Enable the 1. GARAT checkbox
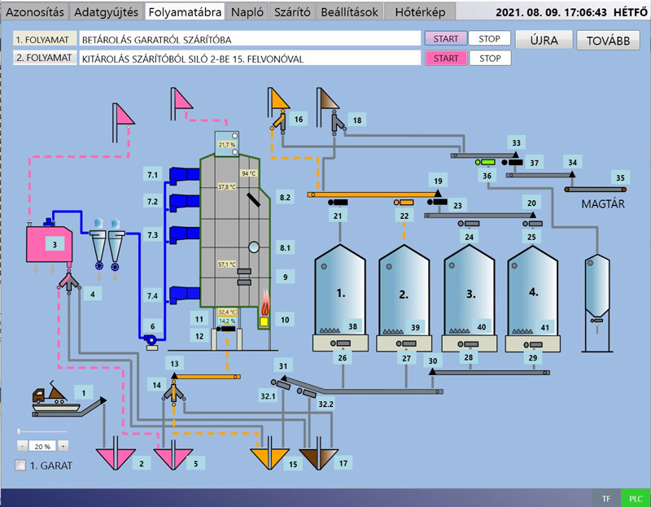The width and height of the screenshot is (651, 507). coord(21,465)
